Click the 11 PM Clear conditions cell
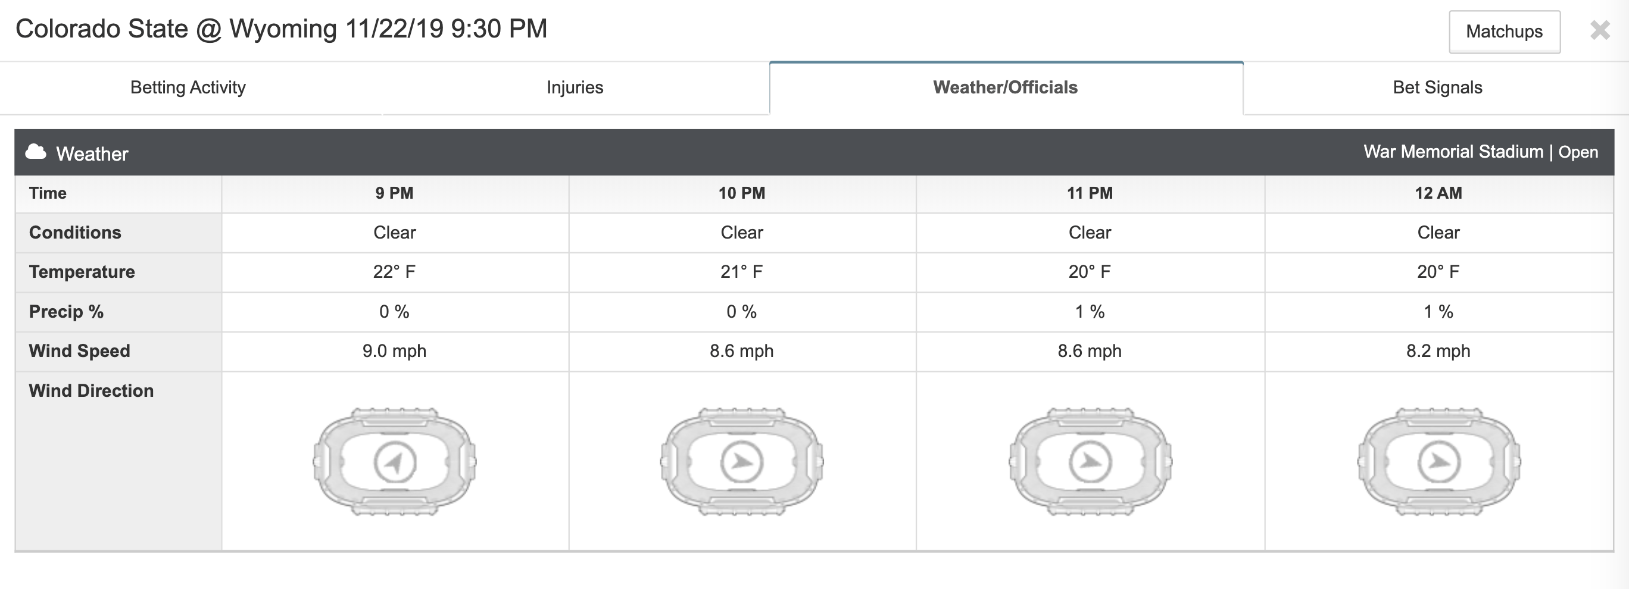The height and width of the screenshot is (589, 1629). 1090,233
